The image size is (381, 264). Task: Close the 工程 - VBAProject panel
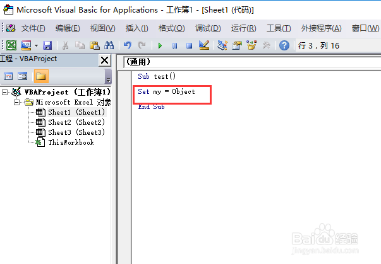click(x=104, y=60)
